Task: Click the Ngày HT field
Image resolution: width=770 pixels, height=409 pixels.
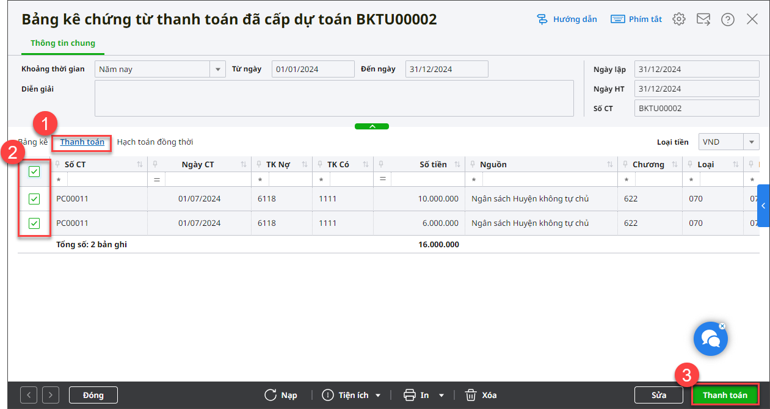Action: pyautogui.click(x=697, y=89)
